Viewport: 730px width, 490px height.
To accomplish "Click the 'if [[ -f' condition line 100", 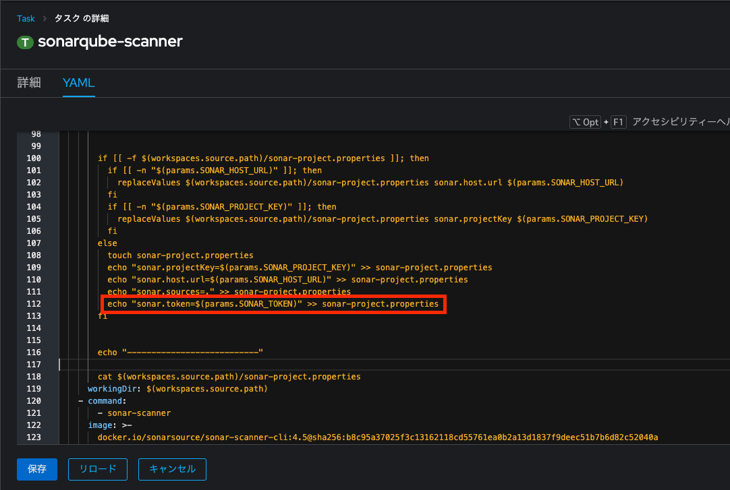I will (263, 158).
